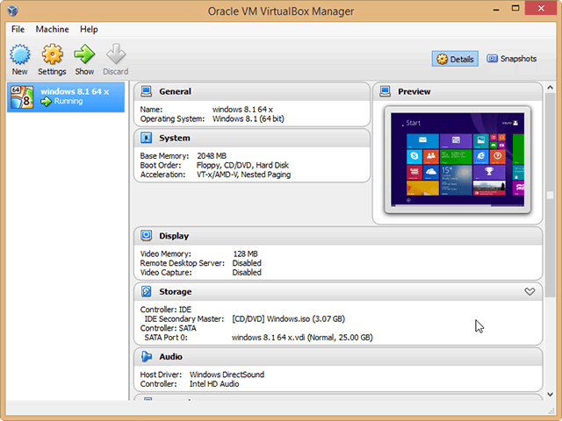Click the Audio section speaker icon
562x421 pixels.
tap(147, 357)
